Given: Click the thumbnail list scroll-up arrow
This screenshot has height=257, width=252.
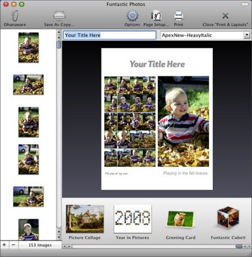Looking at the screenshot, I should pos(59,33).
